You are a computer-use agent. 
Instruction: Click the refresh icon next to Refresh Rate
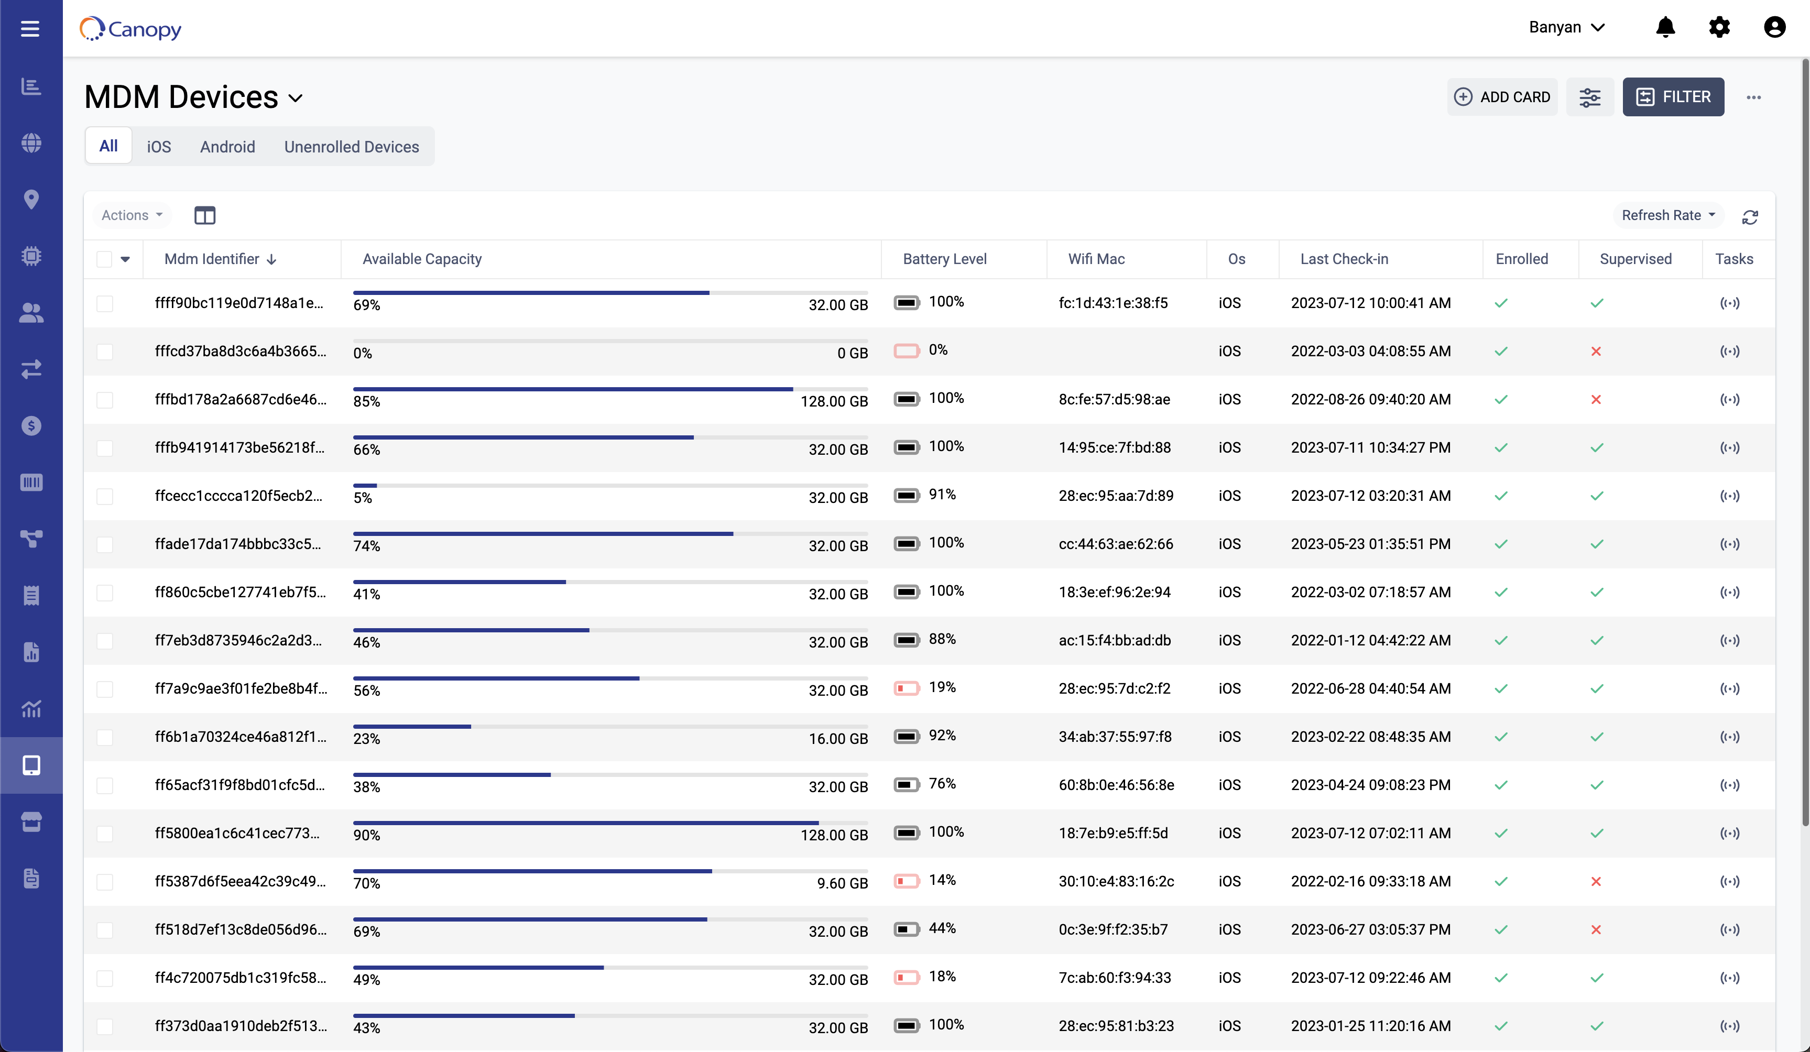pos(1750,216)
